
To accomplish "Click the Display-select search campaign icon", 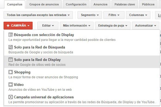I will (x=11, y=35).
